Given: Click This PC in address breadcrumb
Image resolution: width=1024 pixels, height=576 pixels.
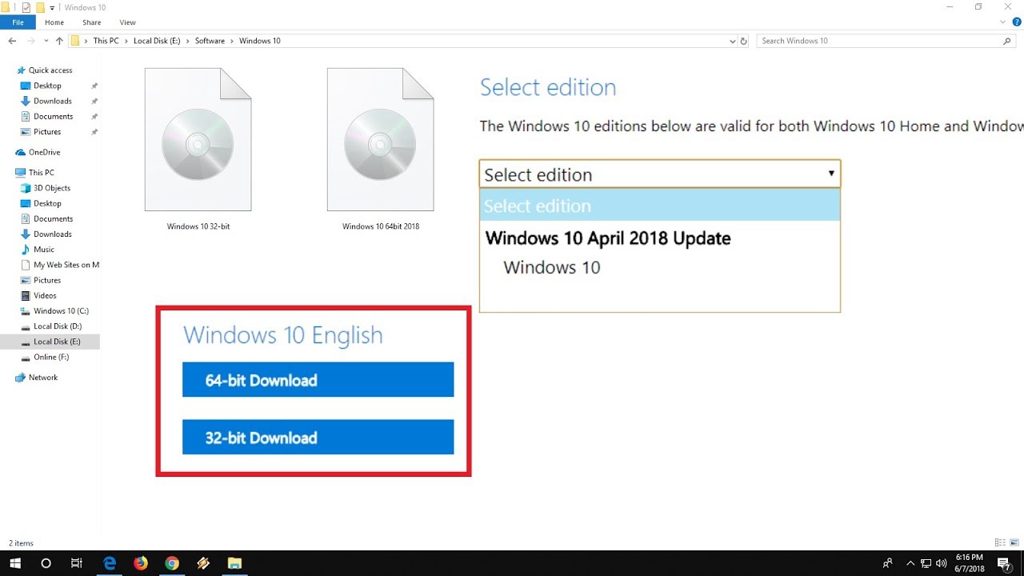Looking at the screenshot, I should [106, 41].
